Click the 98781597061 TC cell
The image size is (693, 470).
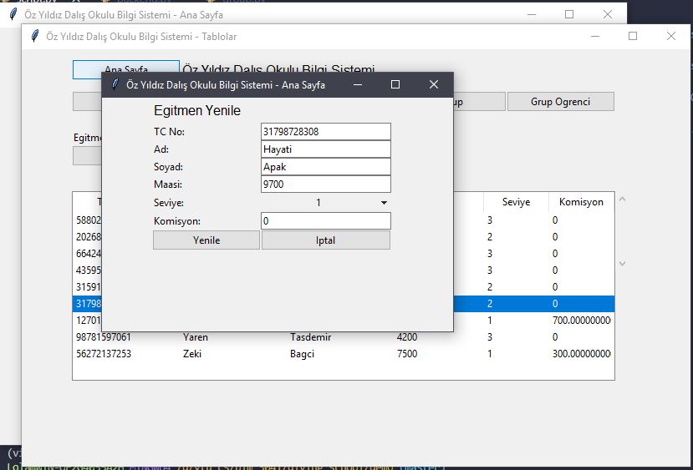(x=104, y=337)
